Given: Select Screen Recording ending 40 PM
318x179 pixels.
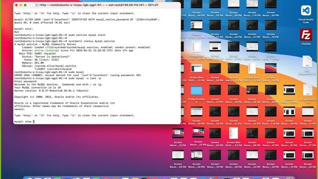Looking at the screenshot, I should click(178, 155).
